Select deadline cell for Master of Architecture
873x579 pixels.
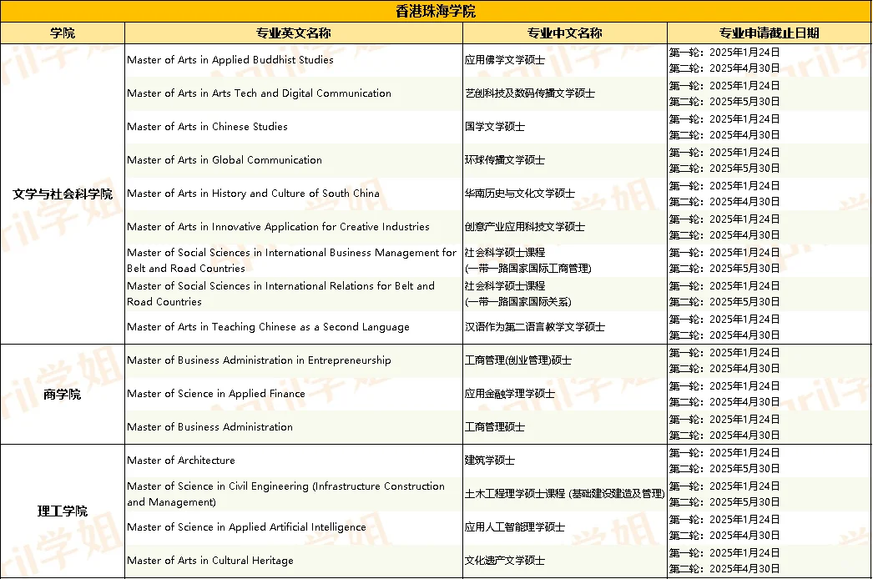[769, 461]
